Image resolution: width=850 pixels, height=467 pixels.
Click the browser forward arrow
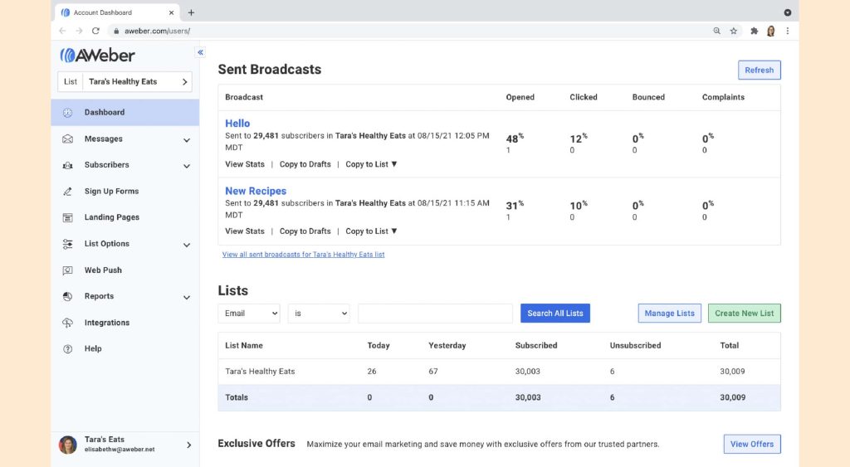79,31
